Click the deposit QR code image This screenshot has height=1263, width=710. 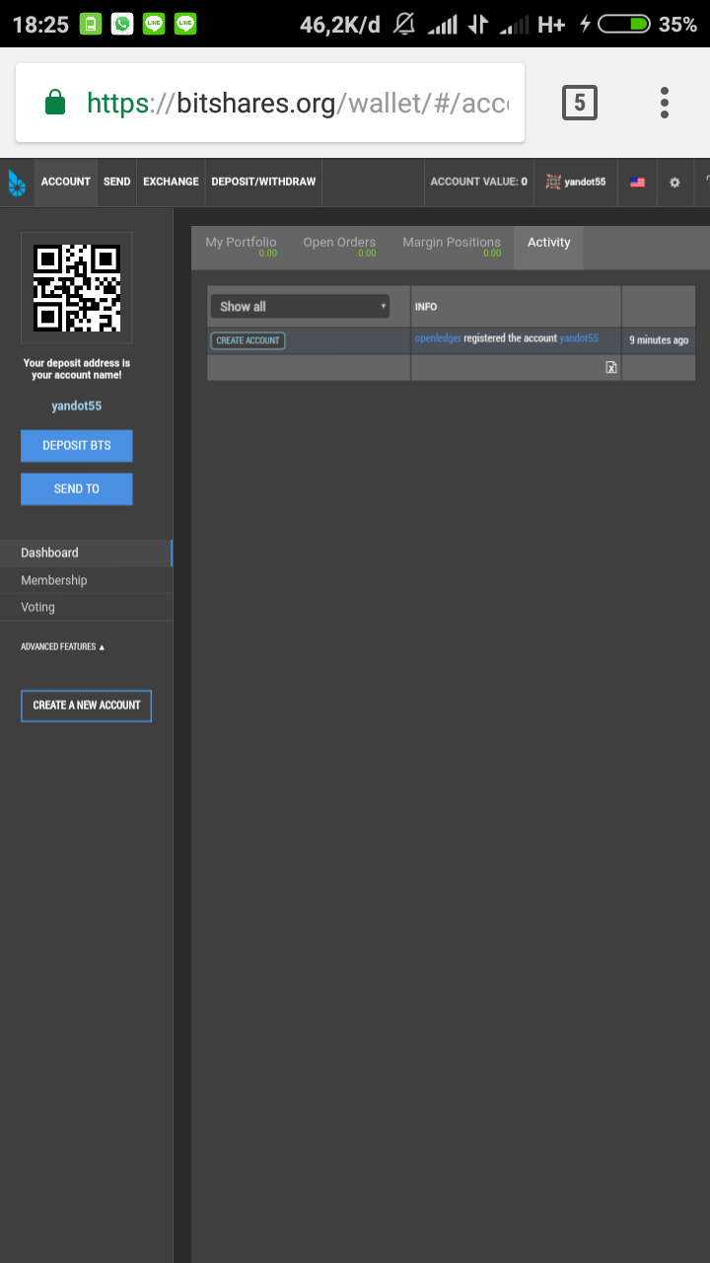tap(76, 288)
